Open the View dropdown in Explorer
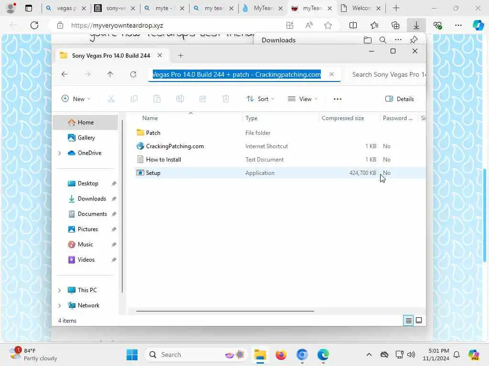This screenshot has width=489, height=366. click(302, 99)
